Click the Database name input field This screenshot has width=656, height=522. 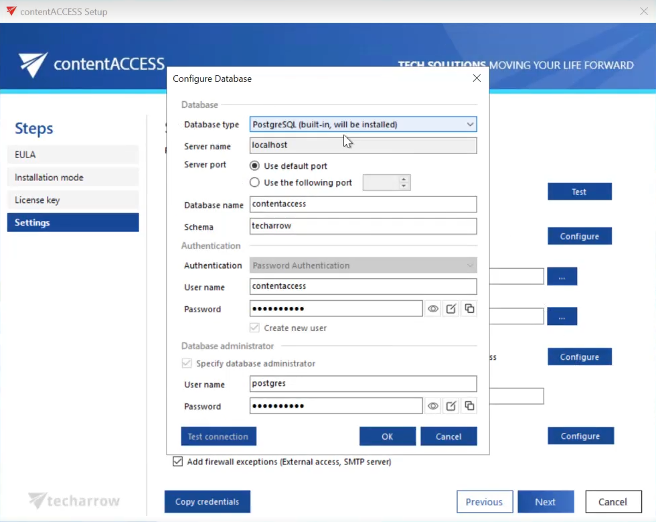pos(363,204)
